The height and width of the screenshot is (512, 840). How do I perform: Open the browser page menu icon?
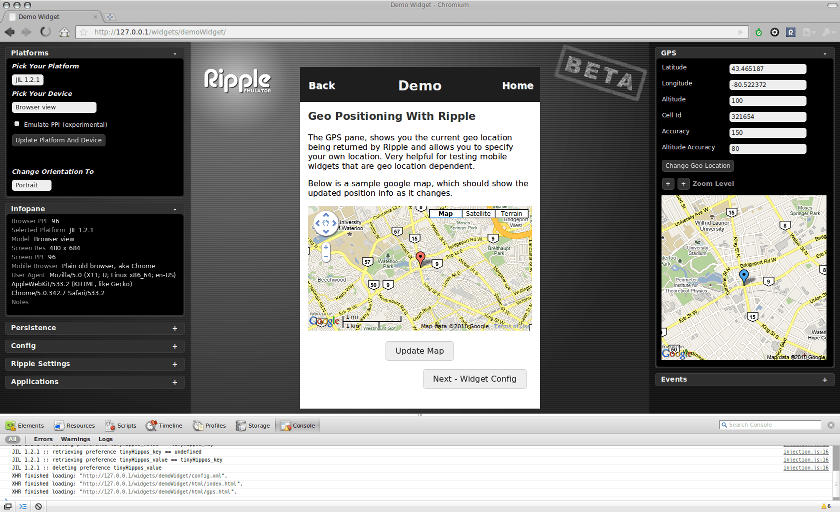(808, 32)
